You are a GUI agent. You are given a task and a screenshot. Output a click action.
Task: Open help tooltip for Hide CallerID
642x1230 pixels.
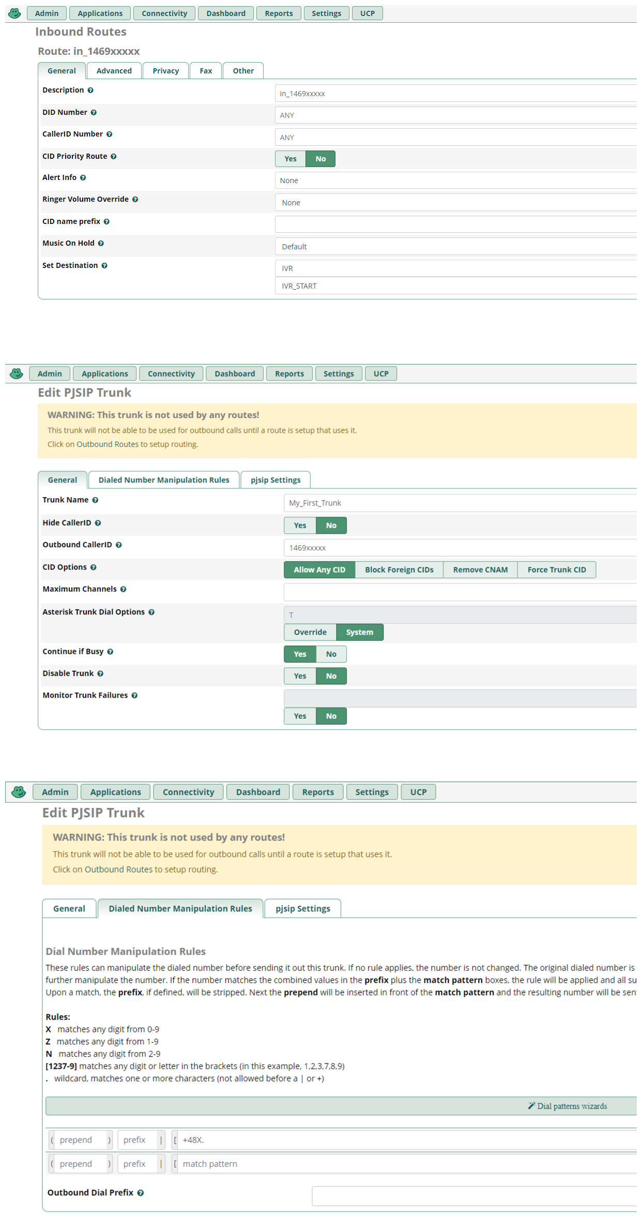[x=98, y=523]
